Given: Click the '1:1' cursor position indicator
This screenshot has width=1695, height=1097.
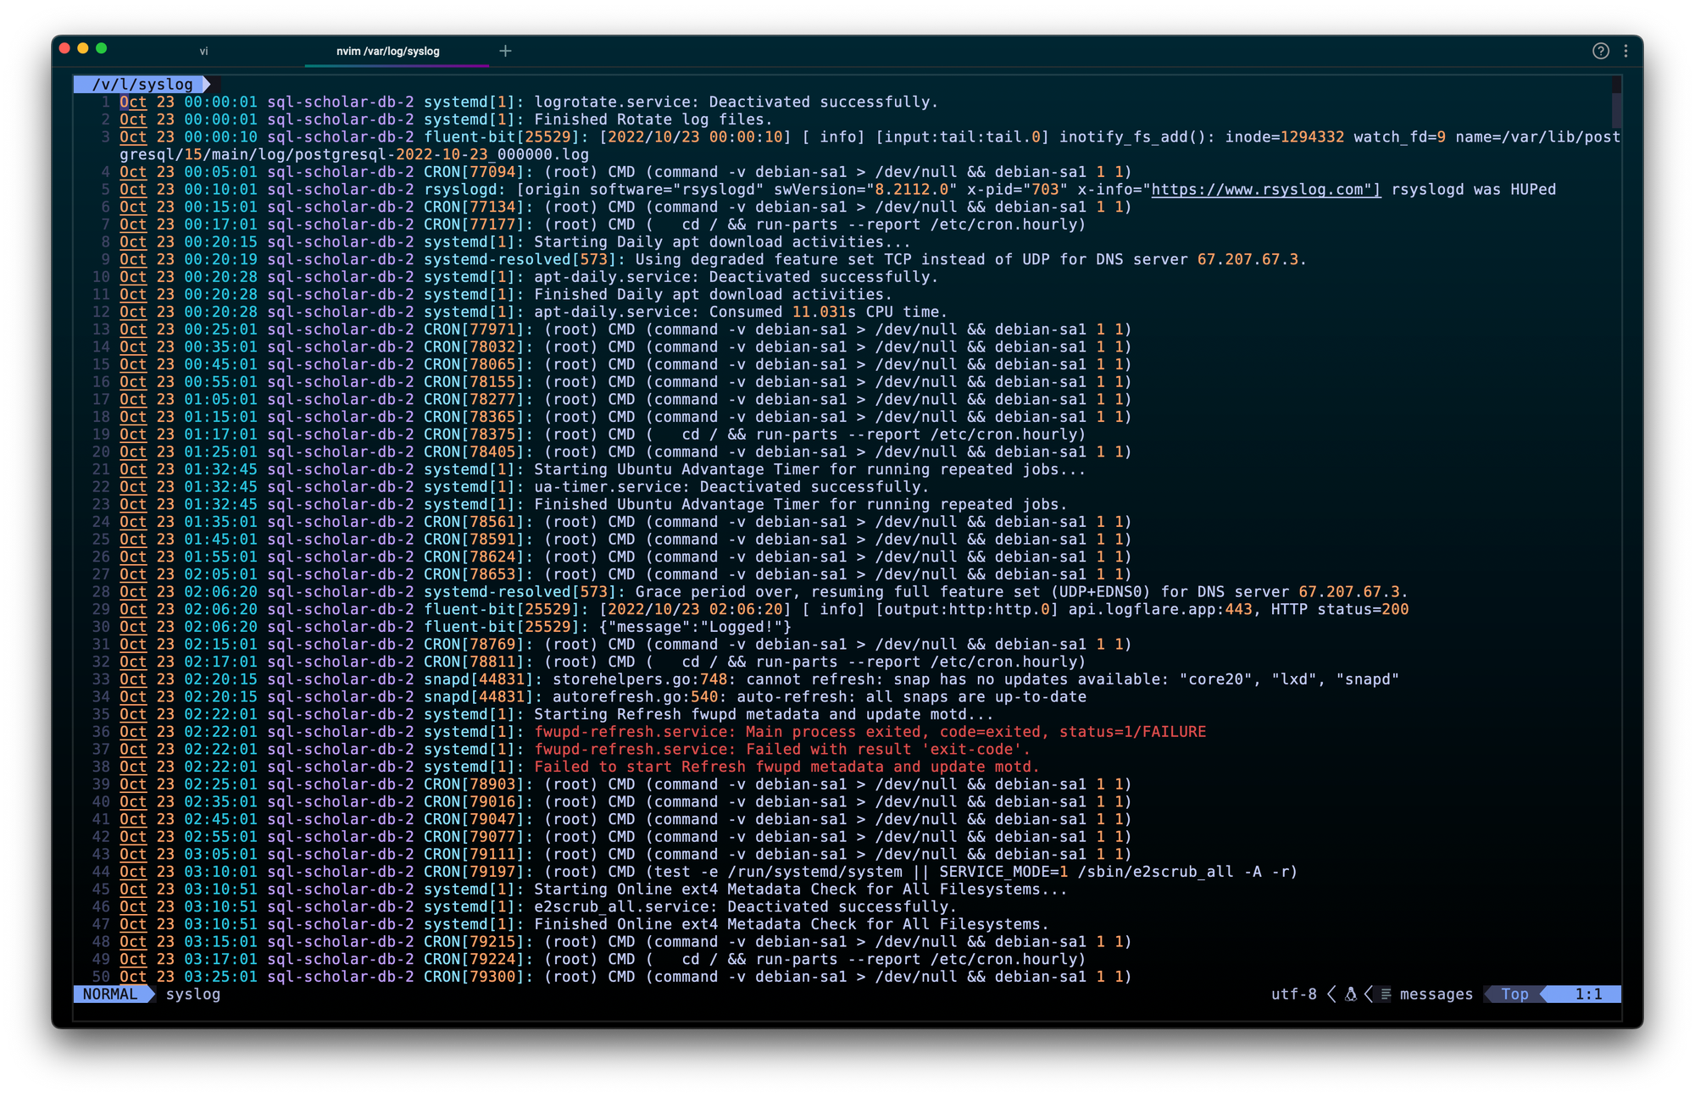Looking at the screenshot, I should [1587, 994].
